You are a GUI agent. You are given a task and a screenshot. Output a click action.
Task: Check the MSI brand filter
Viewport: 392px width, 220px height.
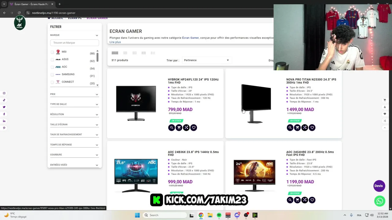52,52
